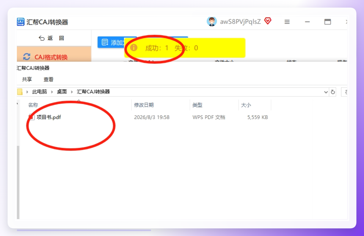Click the size value 5,559 KB
This screenshot has width=364, height=236.
[x=258, y=117]
